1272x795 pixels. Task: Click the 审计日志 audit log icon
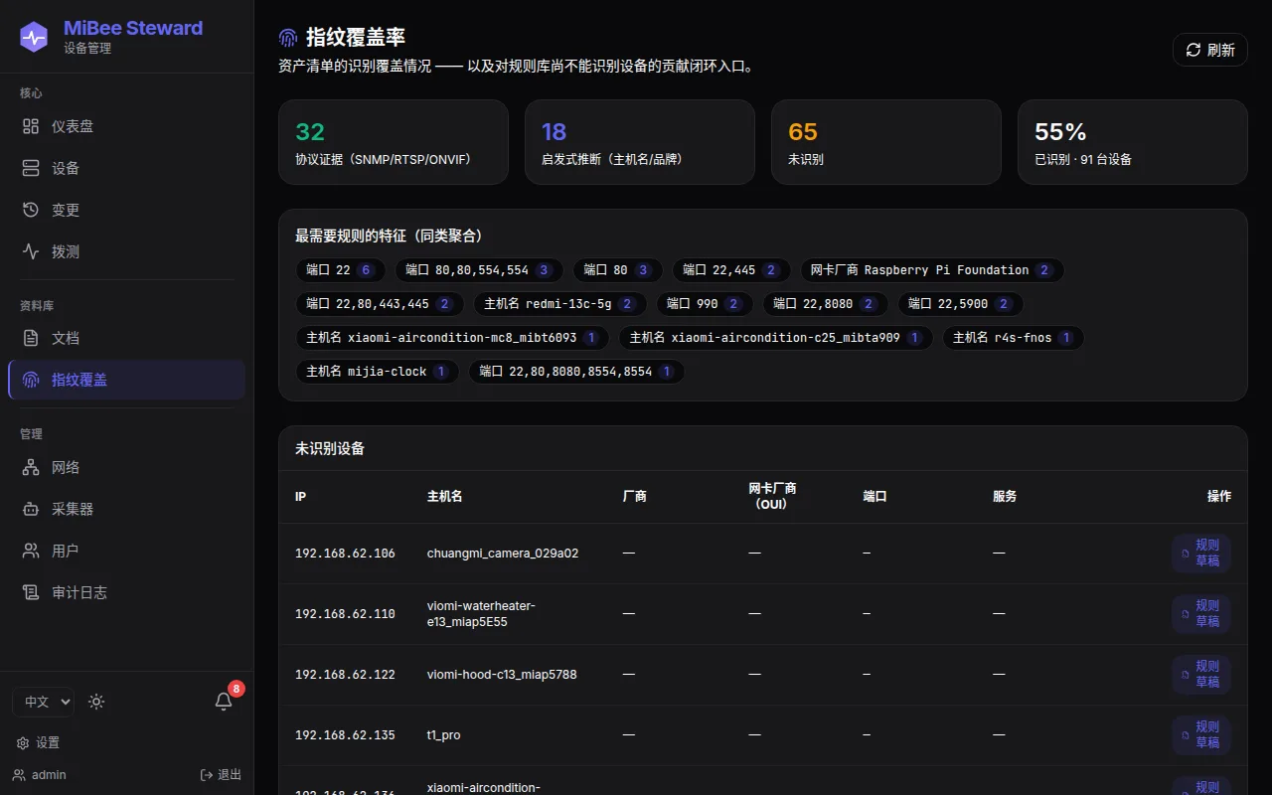point(31,592)
